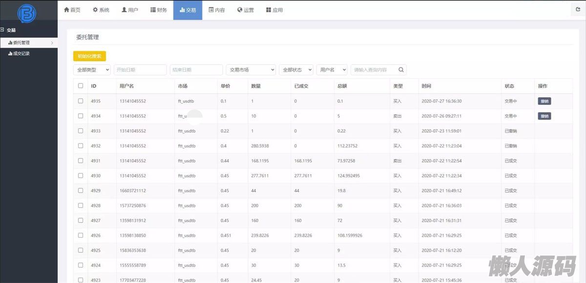Open 系统 with the gear icon
The image size is (586, 283).
101,10
